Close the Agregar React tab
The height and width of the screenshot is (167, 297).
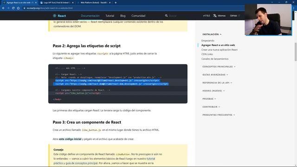36,3
